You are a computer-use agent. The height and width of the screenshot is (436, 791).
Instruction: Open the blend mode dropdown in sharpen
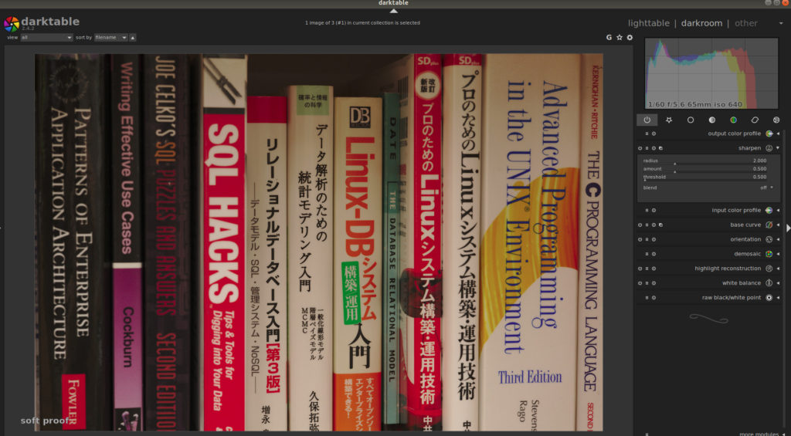coord(766,188)
